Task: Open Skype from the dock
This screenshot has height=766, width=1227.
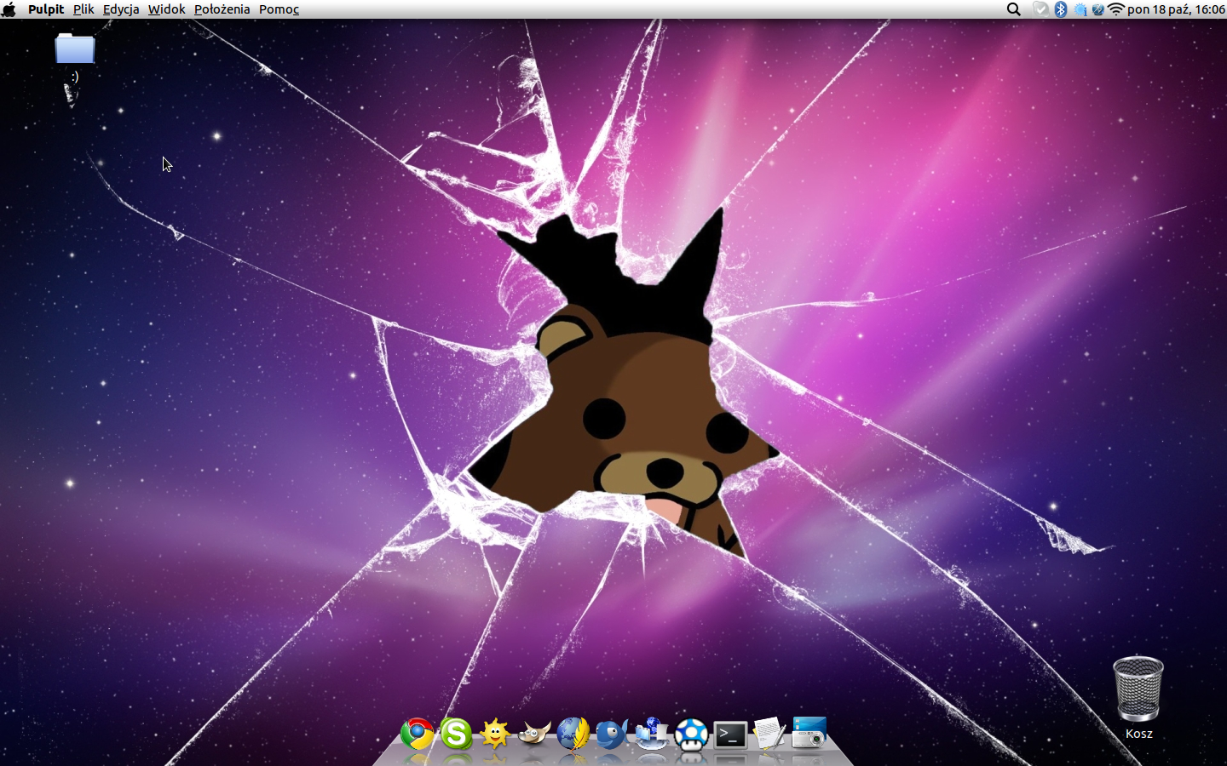Action: point(456,734)
